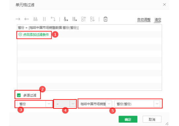Click the dialog resize grip corner
This screenshot has height=126, width=179.
pyautogui.click(x=167, y=124)
